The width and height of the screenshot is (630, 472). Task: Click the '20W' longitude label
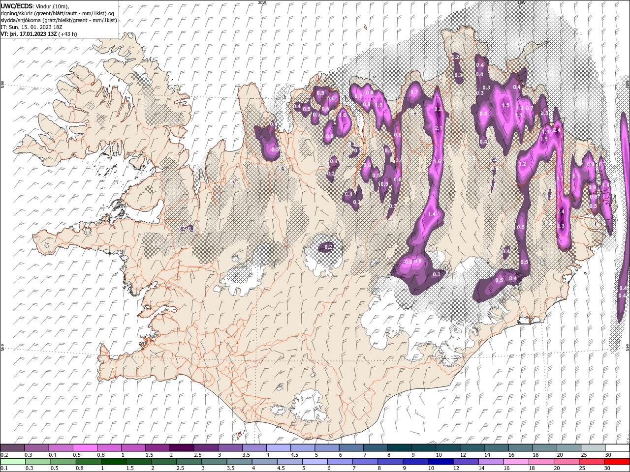tap(262, 2)
